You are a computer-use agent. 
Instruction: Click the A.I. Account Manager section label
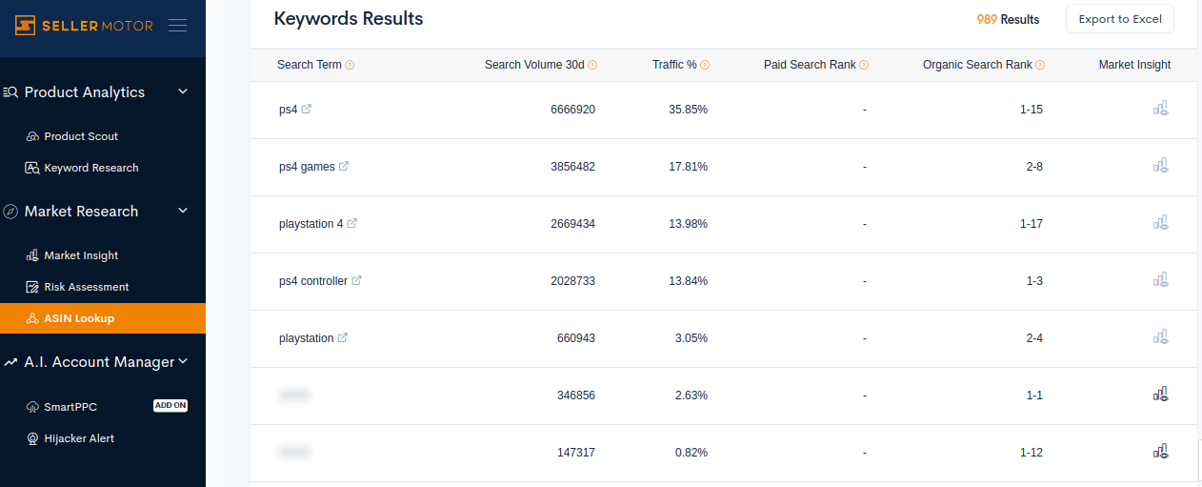99,362
